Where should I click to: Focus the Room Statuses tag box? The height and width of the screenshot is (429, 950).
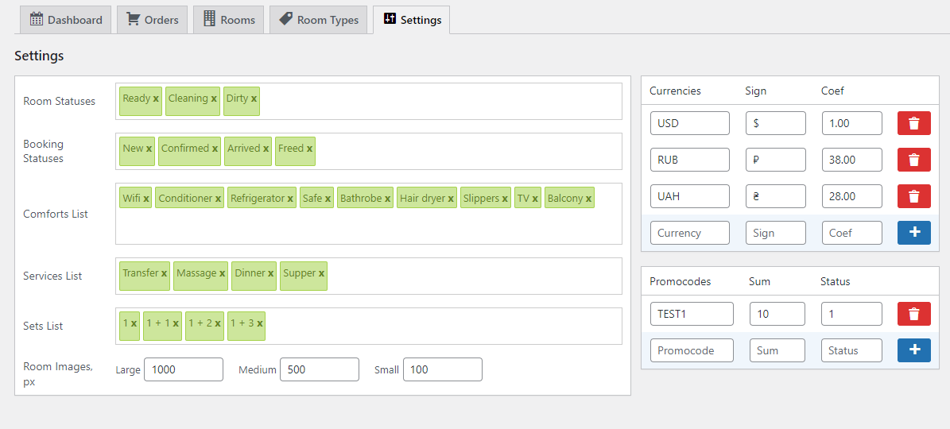point(368,101)
